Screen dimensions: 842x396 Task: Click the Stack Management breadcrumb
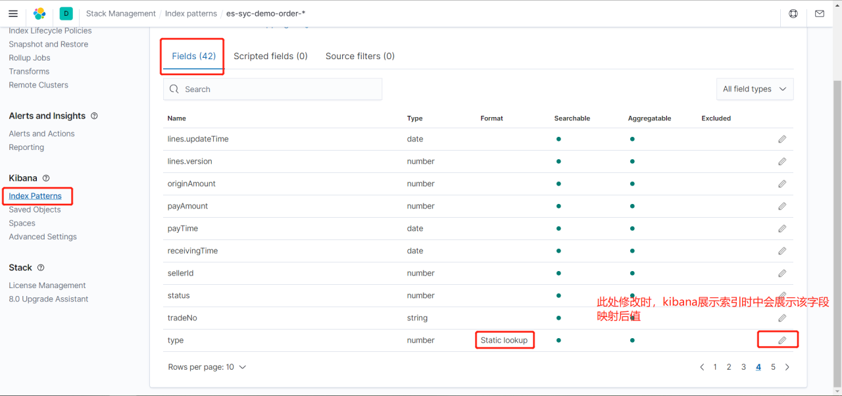tap(121, 14)
